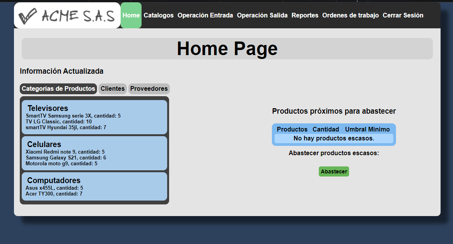This screenshot has width=453, height=244.
Task: Click the ACME S.A.S logo
Action: 67,15
